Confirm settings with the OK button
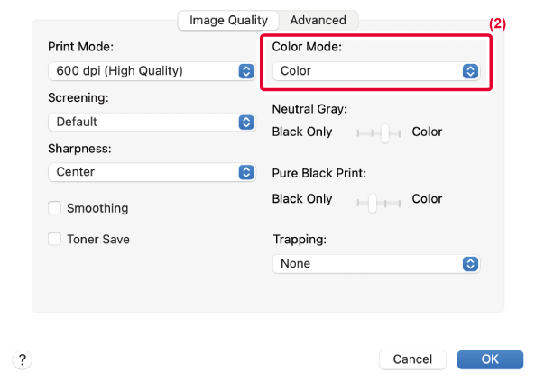535x382 pixels. pyautogui.click(x=490, y=359)
